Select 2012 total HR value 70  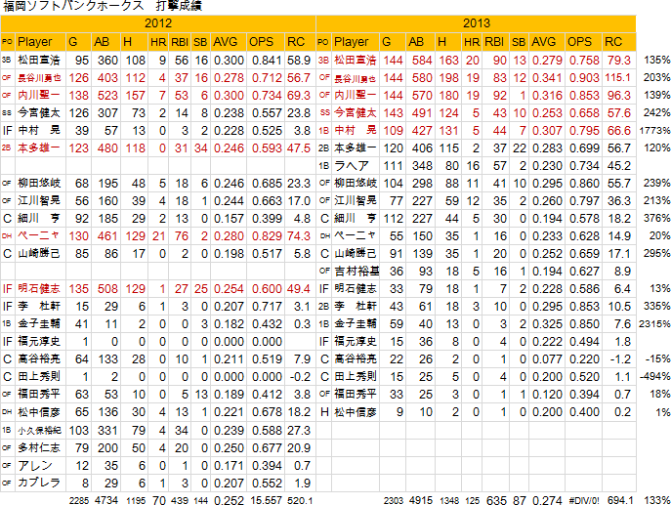tap(159, 500)
